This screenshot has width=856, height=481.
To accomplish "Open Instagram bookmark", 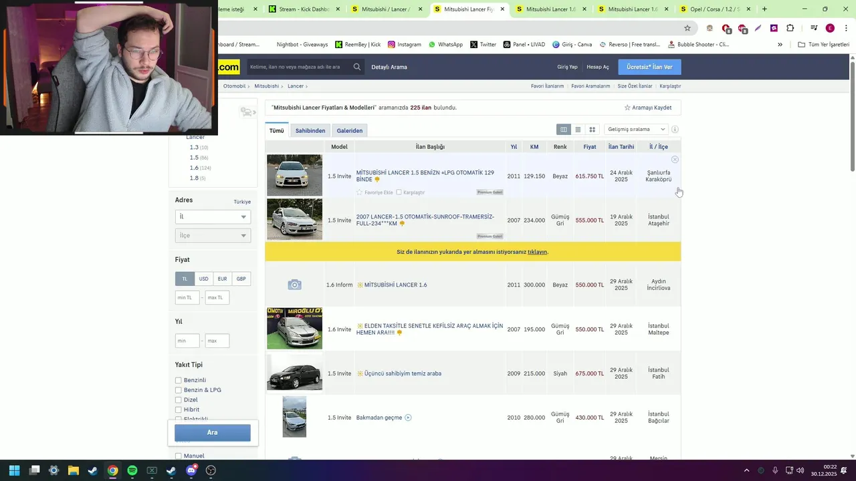I will [x=404, y=45].
